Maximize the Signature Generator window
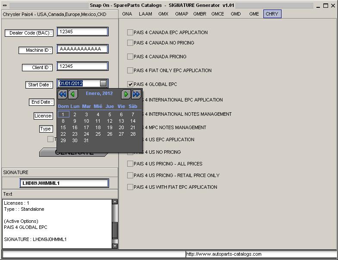This screenshot has height=260, width=338. [x=325, y=6]
